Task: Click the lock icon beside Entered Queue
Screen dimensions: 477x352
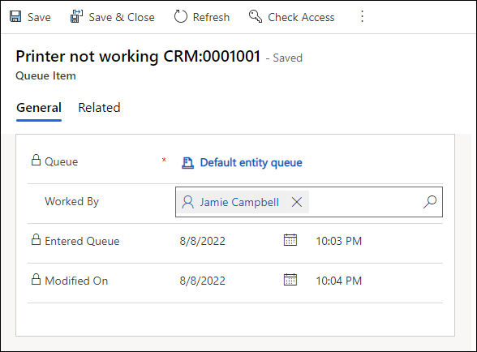Action: tap(36, 239)
